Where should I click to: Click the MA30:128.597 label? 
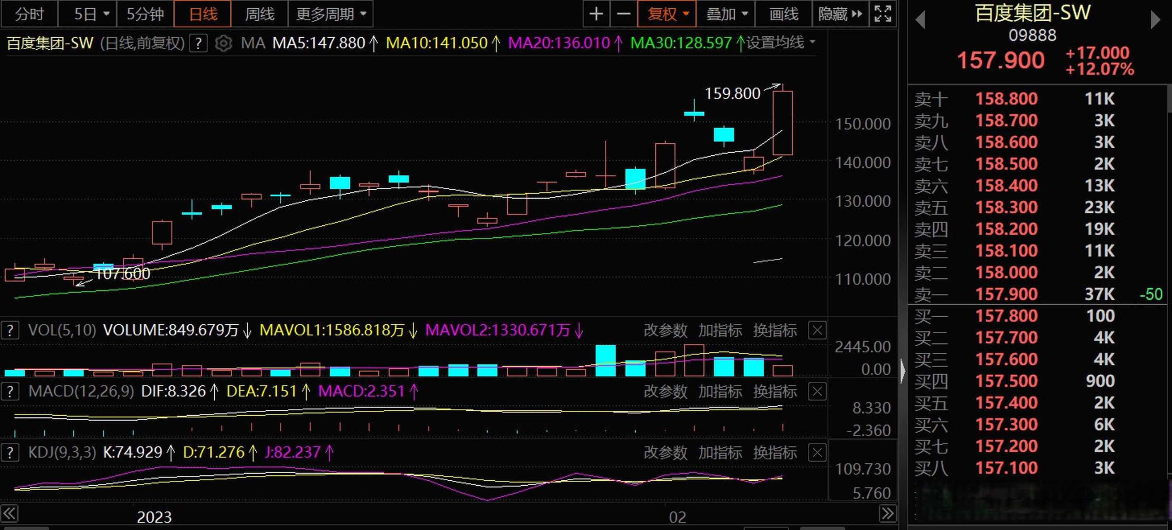click(x=681, y=43)
